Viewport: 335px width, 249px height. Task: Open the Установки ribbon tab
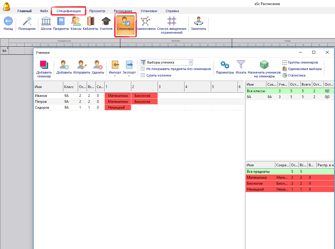149,11
